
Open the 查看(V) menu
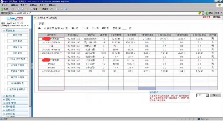pyautogui.click(x=24, y=5)
